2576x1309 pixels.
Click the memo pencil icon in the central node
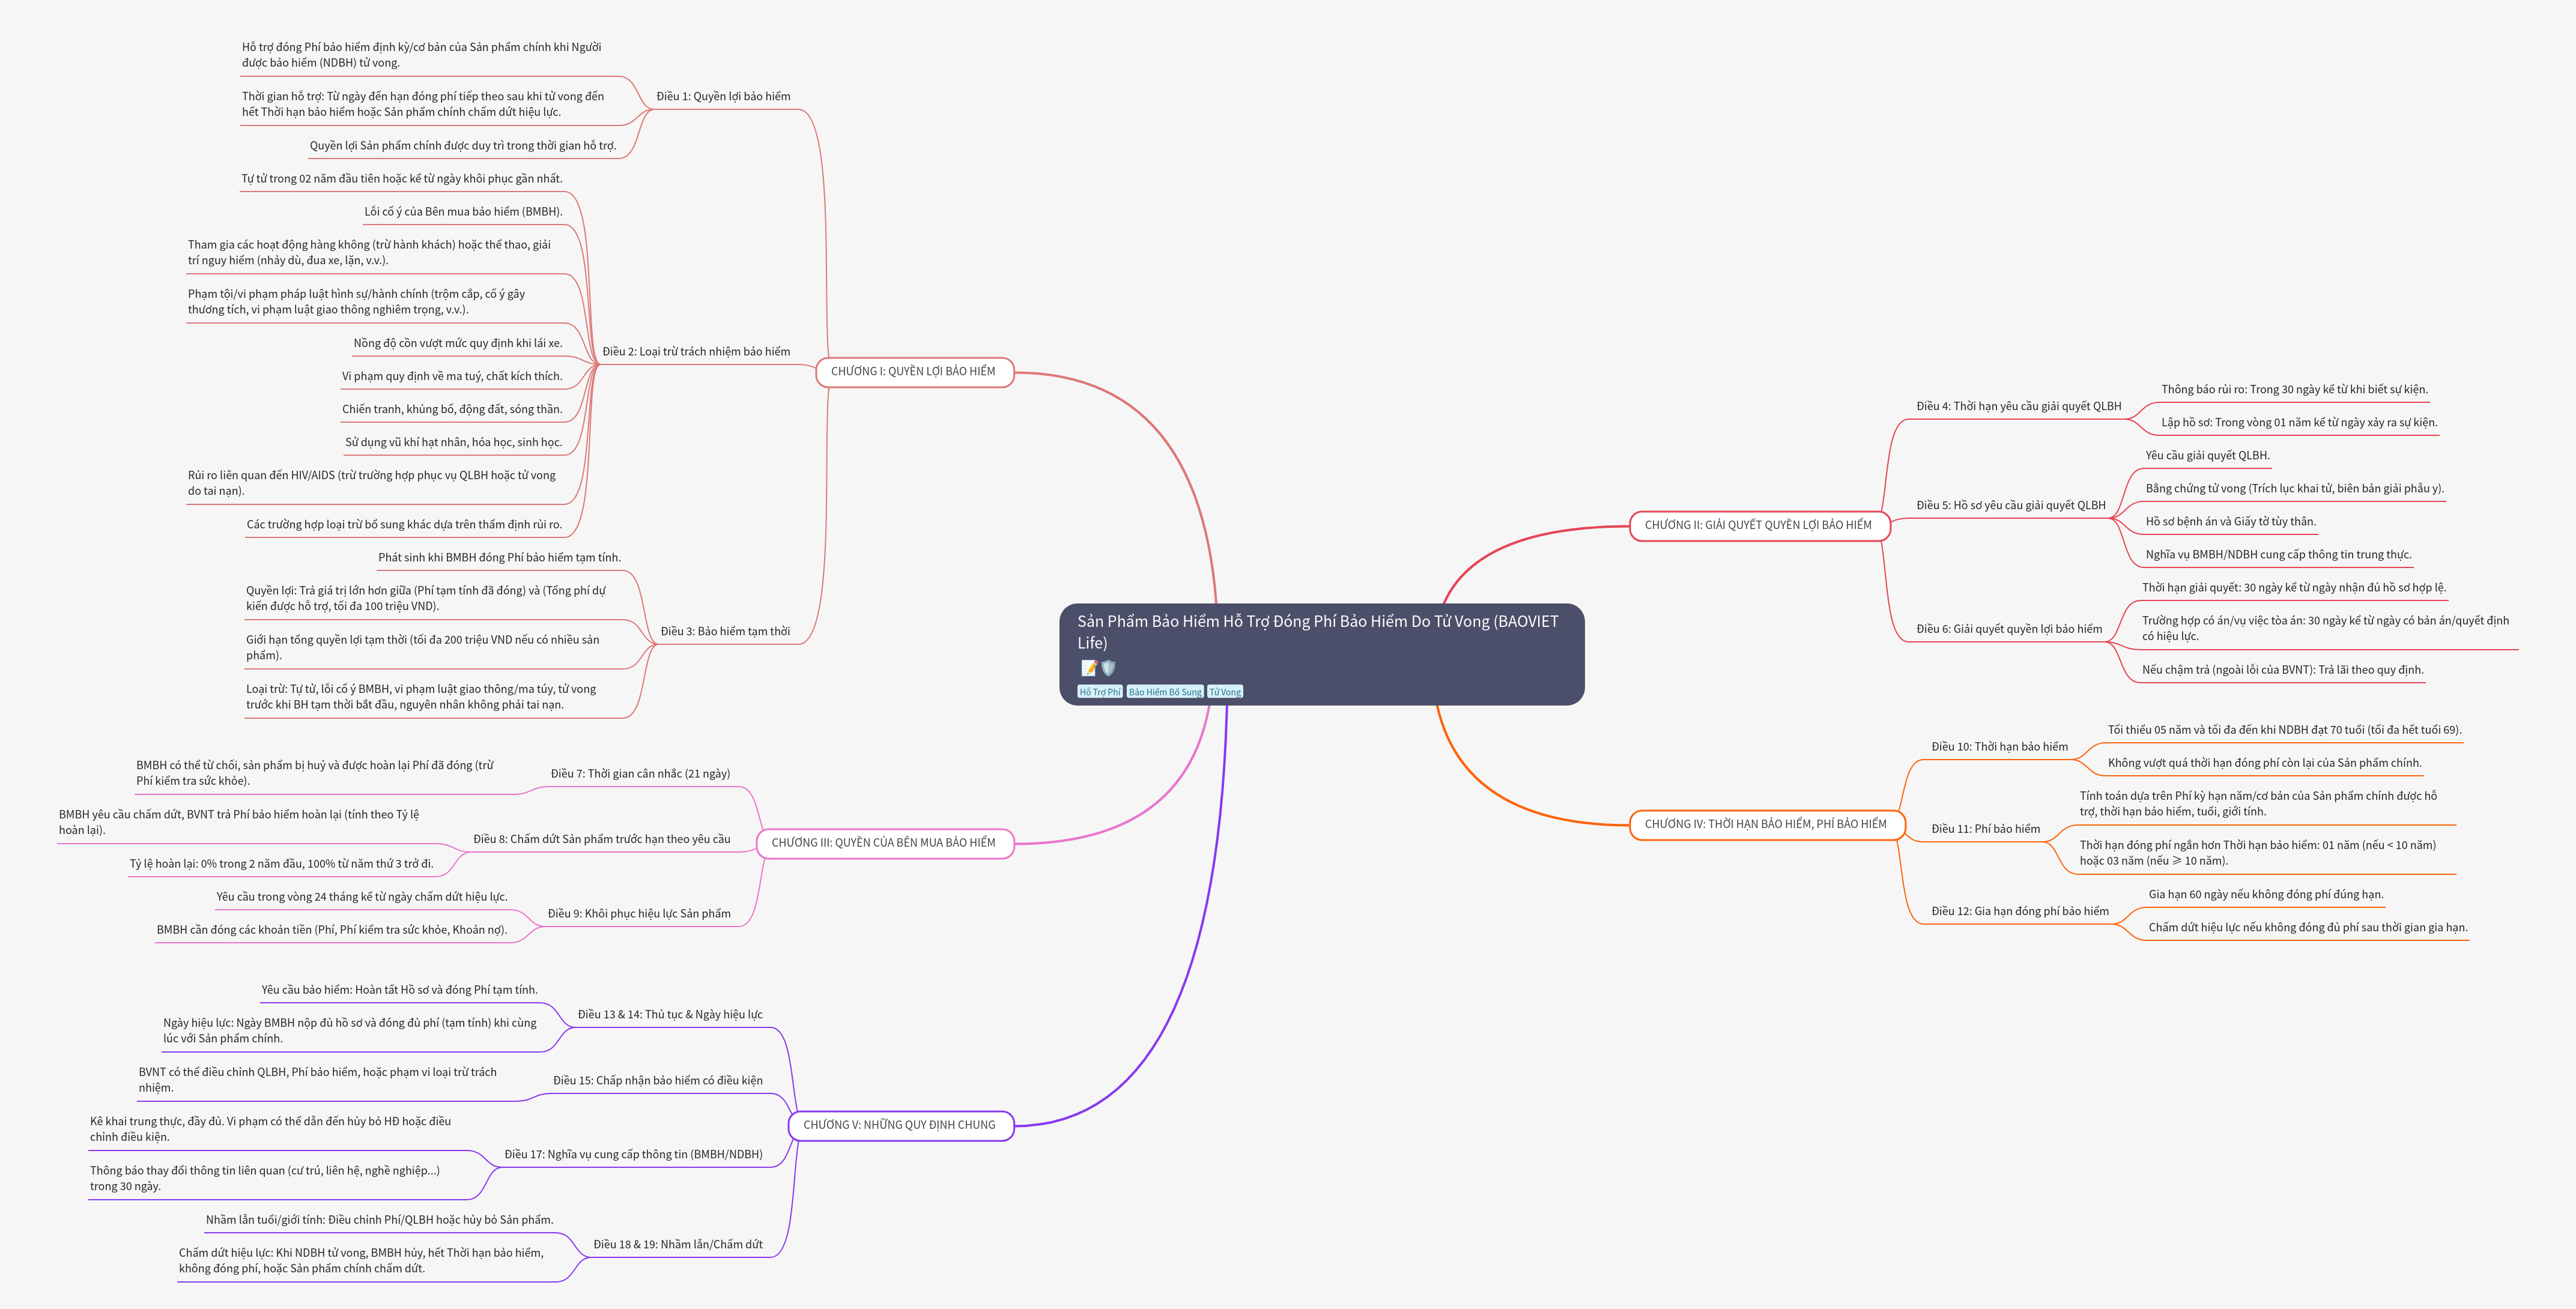pyautogui.click(x=1088, y=668)
